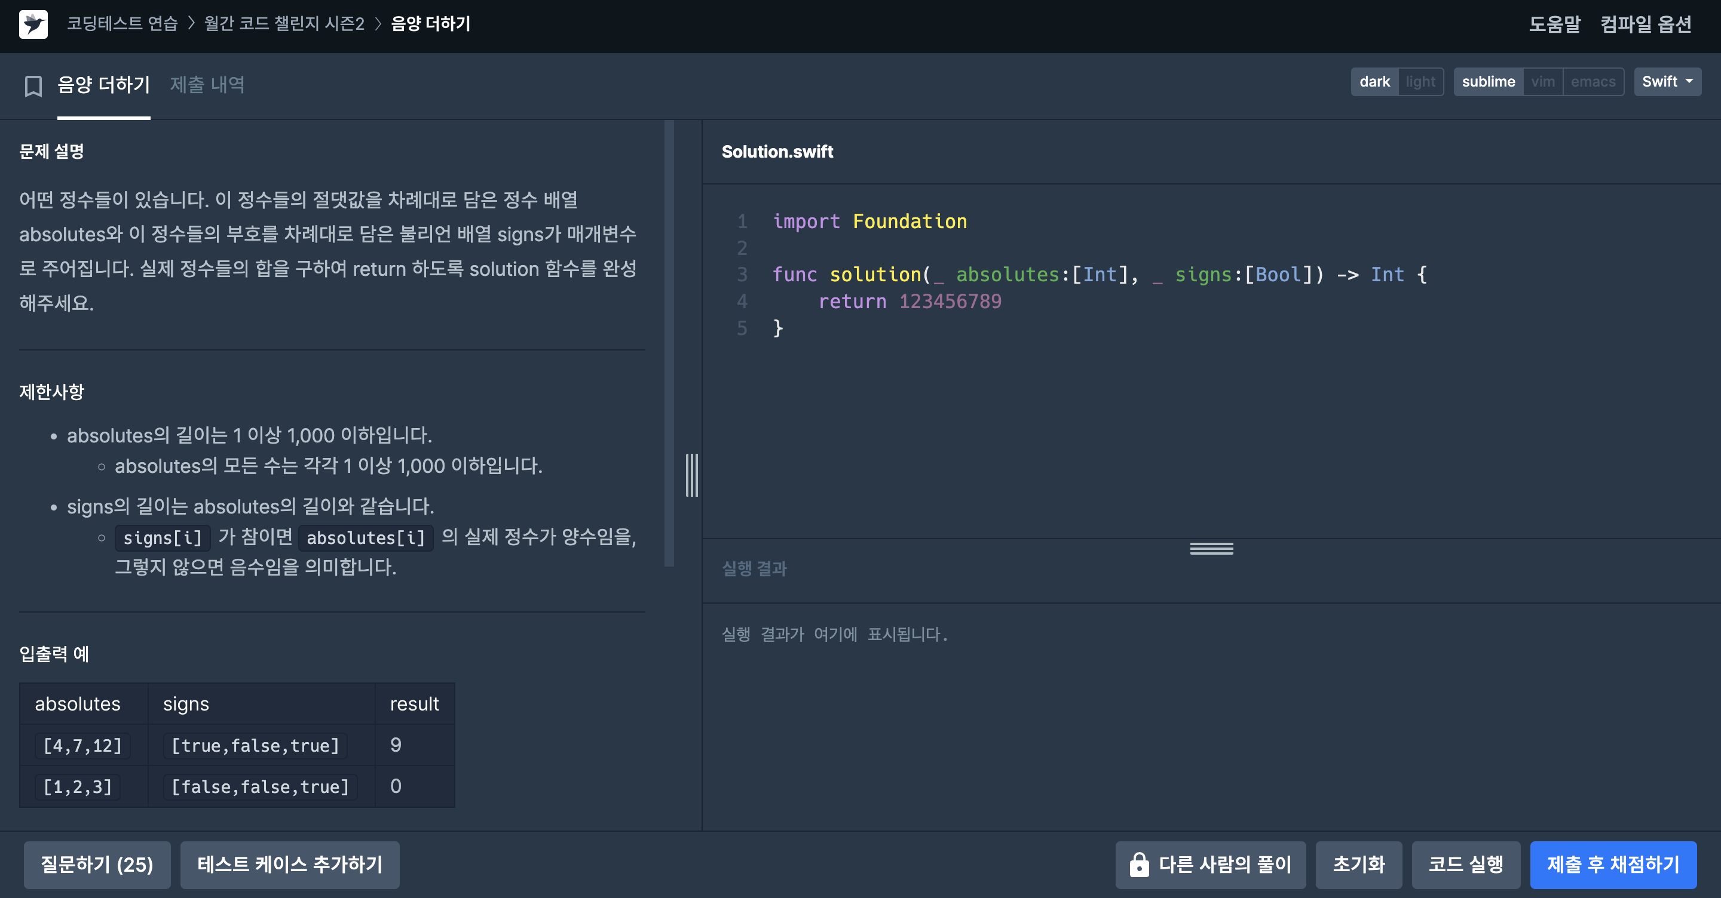The width and height of the screenshot is (1721, 898).
Task: Click the horizontal result-panel resize handle
Action: click(1211, 549)
